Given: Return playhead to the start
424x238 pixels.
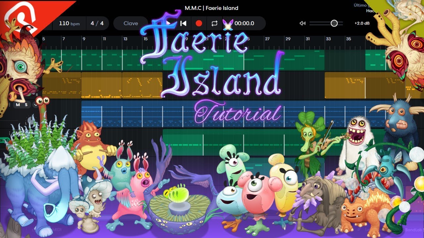Looking at the screenshot, I should point(183,23).
